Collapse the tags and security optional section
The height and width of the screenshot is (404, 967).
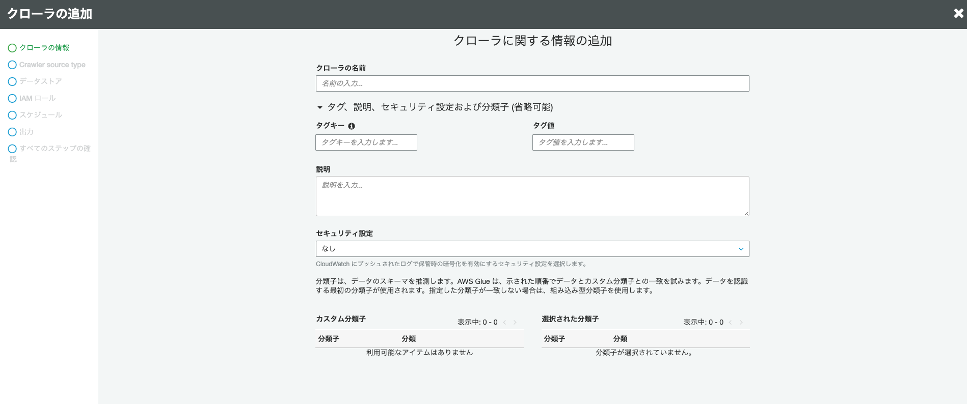[x=320, y=107]
